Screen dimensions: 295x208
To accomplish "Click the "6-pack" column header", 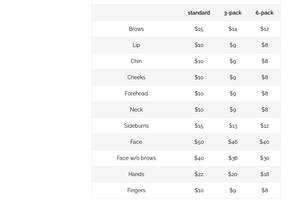I will coord(265,13).
